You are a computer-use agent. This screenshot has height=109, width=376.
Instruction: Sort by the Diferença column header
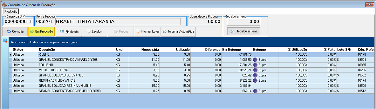pyautogui.click(x=206, y=49)
